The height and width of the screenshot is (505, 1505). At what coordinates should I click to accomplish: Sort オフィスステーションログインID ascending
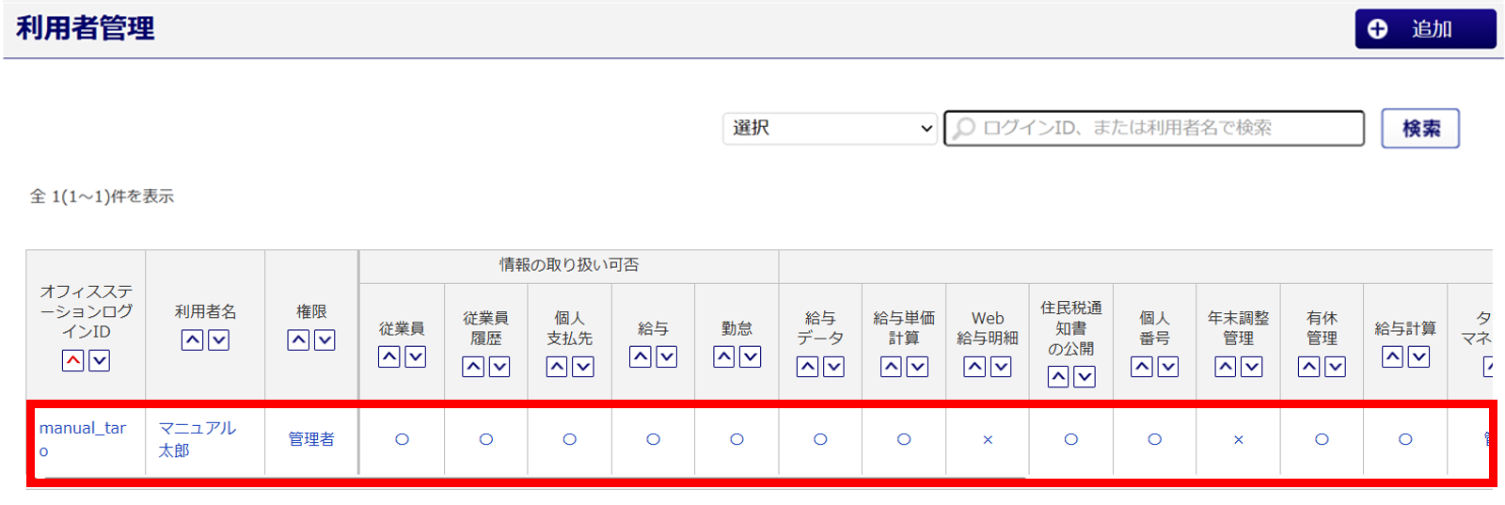pos(73,360)
